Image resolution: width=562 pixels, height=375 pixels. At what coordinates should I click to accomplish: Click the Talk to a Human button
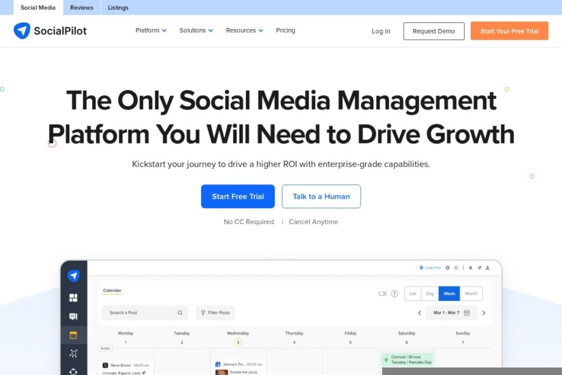(x=321, y=197)
